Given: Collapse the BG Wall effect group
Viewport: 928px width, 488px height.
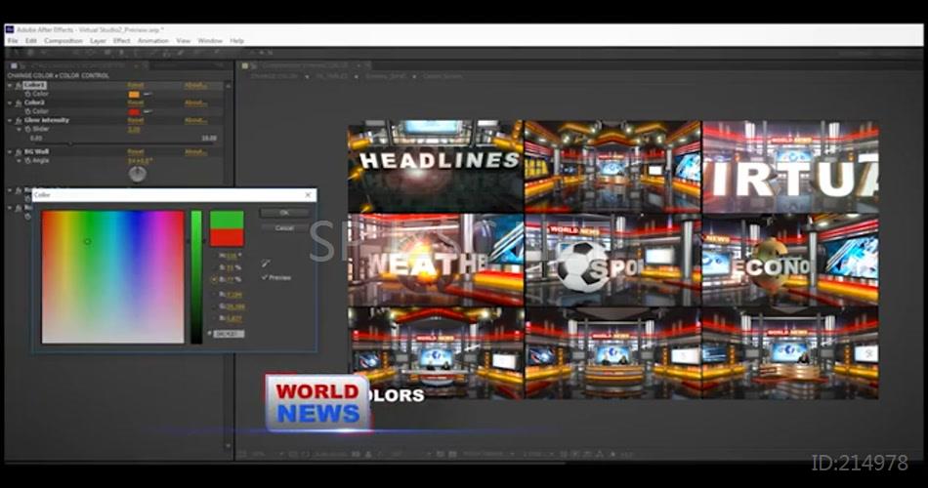Looking at the screenshot, I should (x=9, y=151).
